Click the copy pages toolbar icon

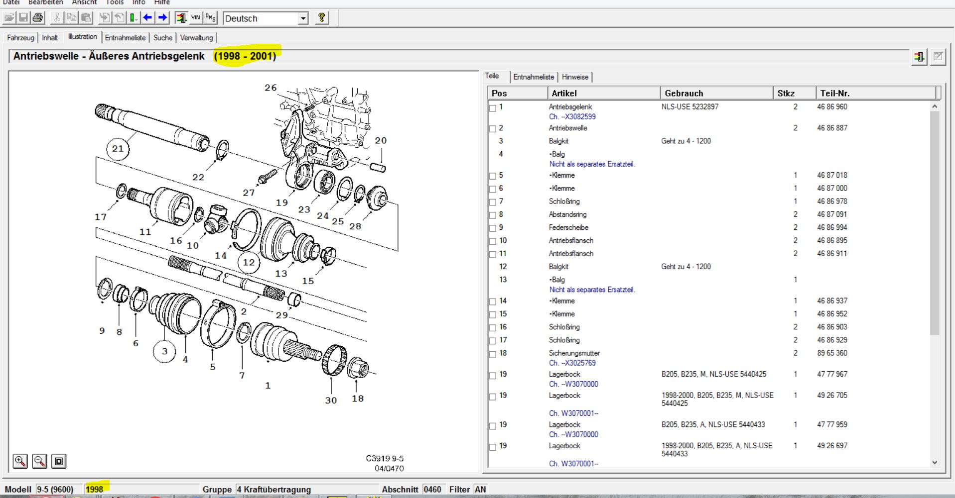(71, 18)
